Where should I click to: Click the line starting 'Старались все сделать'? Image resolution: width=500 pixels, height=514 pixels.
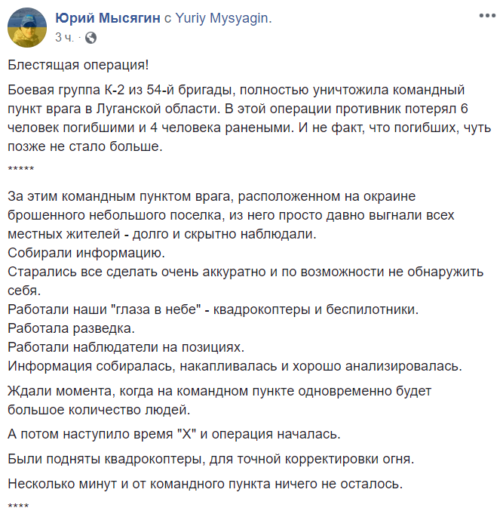246,272
